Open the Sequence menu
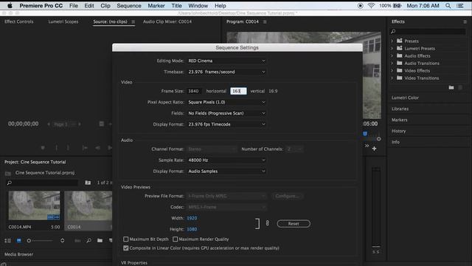The image size is (472, 266). 129,6
